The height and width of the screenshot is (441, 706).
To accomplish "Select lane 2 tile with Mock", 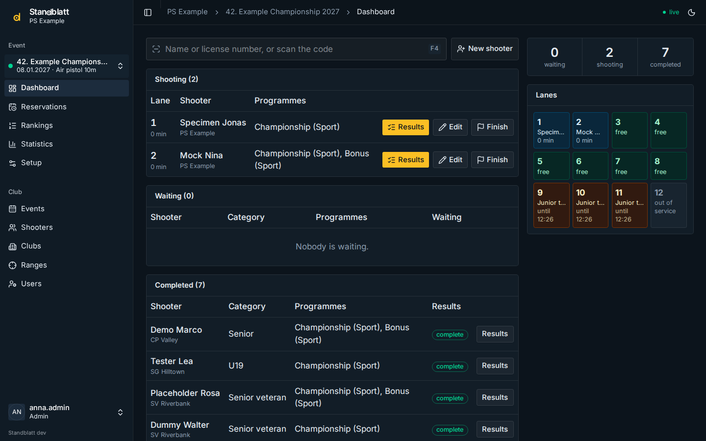I will click(x=590, y=130).
